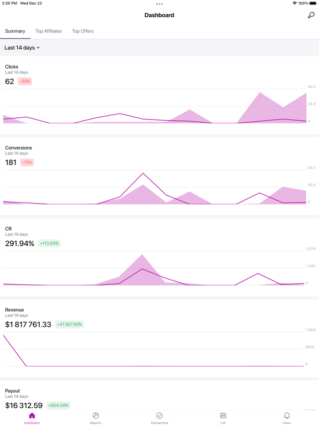Tap the Dashboard home icon
This screenshot has height=426, width=319.
click(32, 416)
